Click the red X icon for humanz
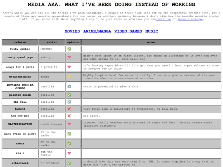This screenshot has width=223, height=167. pos(69,109)
